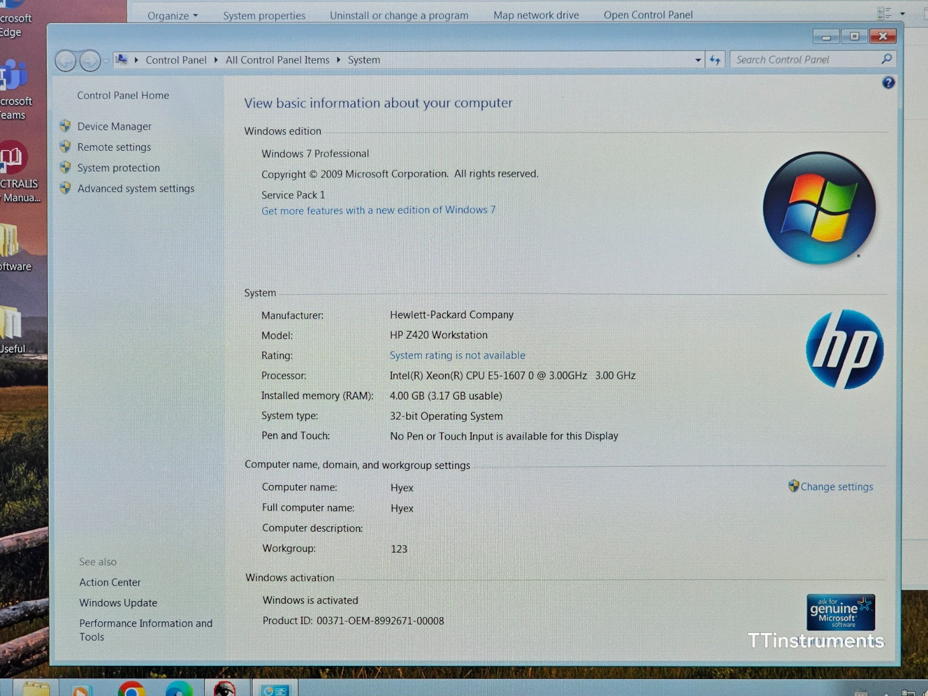The height and width of the screenshot is (696, 928).
Task: Select Microsoft Edge desktop shortcut
Action: point(15,19)
